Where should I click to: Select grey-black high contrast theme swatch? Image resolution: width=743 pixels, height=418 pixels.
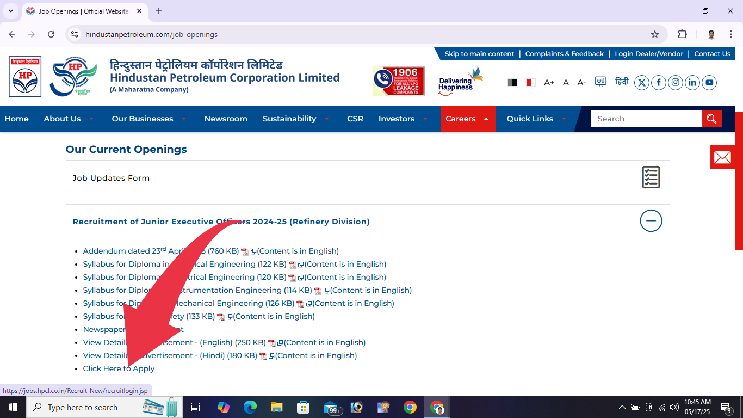[512, 82]
